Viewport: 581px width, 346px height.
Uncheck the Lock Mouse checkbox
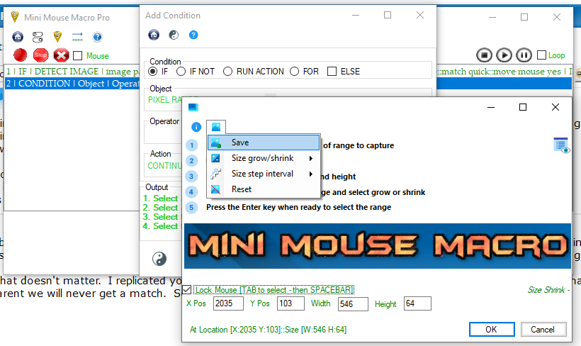pos(188,289)
